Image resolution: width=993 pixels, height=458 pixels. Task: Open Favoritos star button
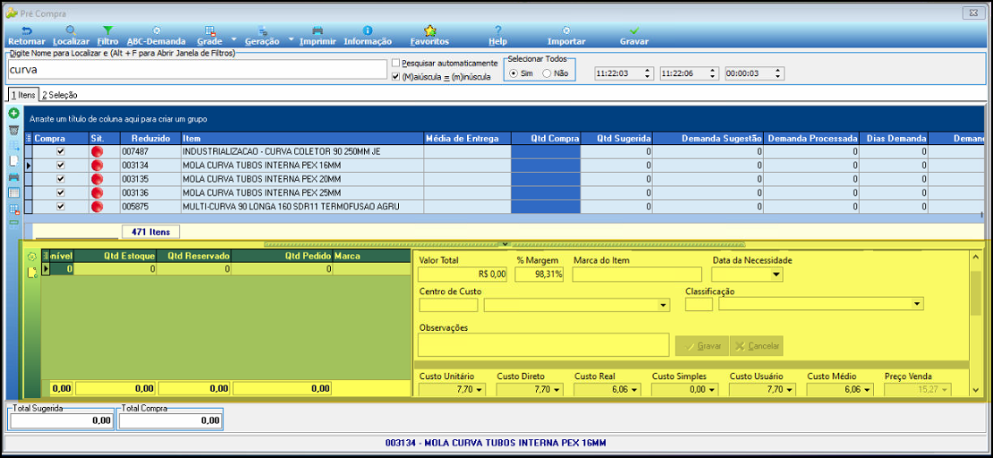pyautogui.click(x=430, y=36)
